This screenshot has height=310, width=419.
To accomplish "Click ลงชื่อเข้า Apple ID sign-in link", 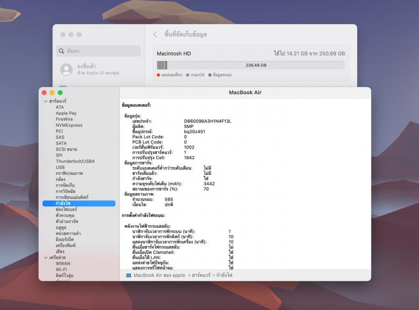I will (86, 67).
